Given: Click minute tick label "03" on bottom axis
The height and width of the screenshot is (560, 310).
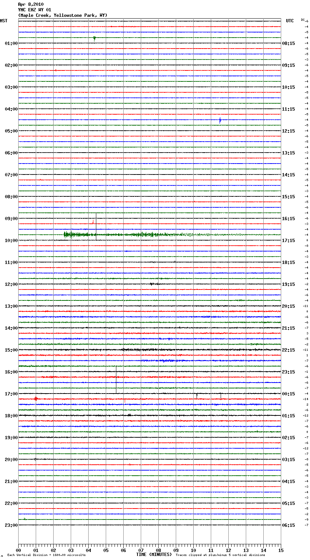Looking at the screenshot, I should (x=71, y=550).
